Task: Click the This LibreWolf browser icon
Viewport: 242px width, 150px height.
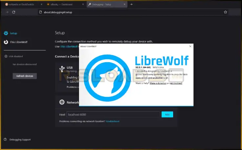Action: [6, 42]
